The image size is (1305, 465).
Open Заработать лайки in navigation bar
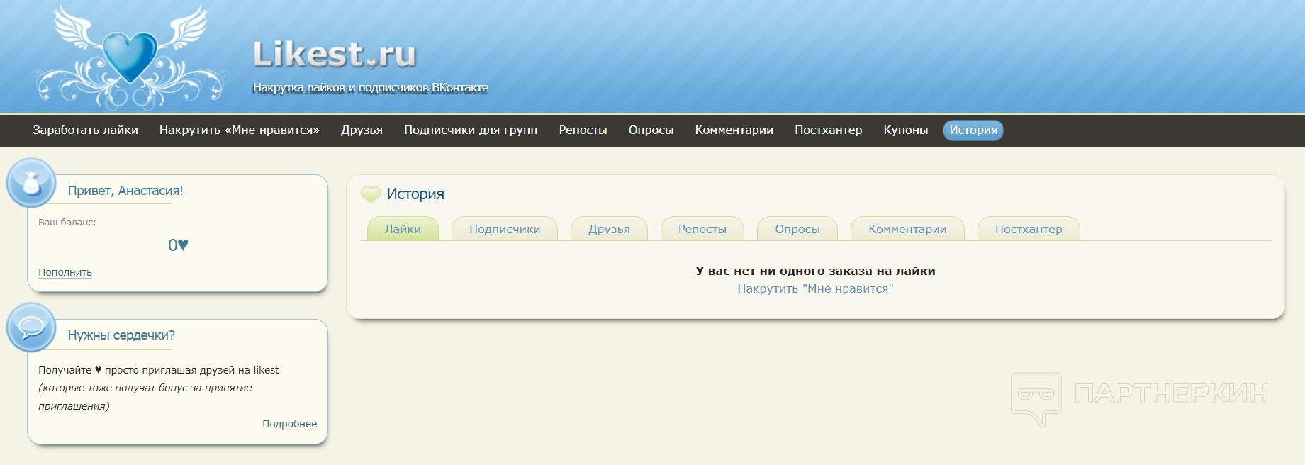coord(85,130)
